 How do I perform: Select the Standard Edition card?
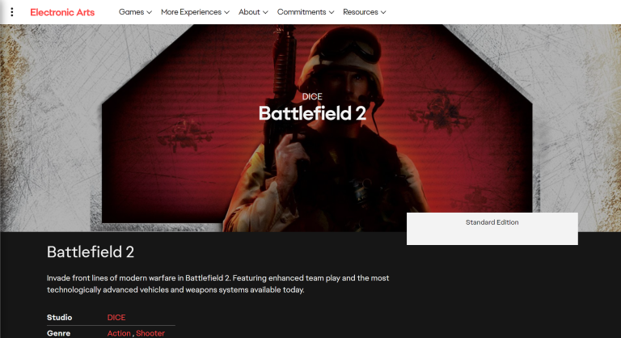click(492, 228)
